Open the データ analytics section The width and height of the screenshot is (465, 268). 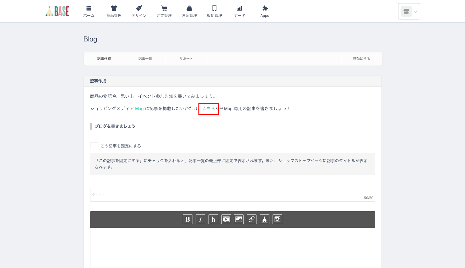(240, 11)
